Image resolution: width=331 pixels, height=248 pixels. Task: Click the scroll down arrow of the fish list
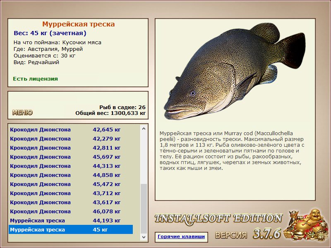(x=144, y=237)
